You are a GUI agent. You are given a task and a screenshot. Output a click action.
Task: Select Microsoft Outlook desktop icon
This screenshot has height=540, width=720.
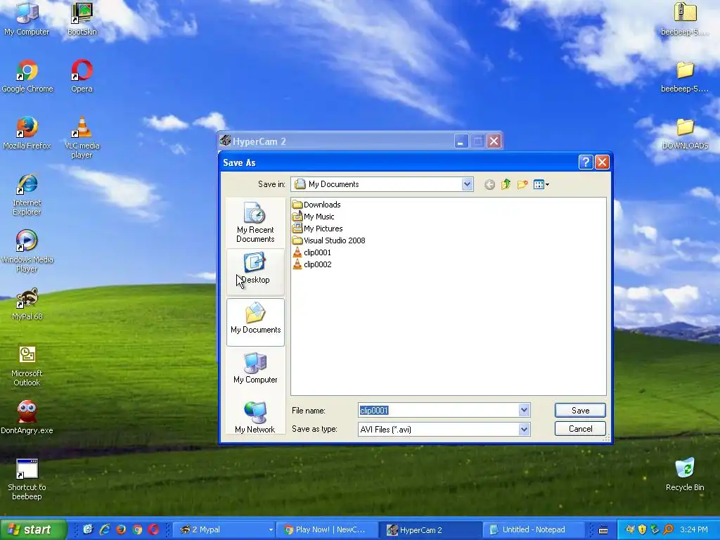point(27,366)
